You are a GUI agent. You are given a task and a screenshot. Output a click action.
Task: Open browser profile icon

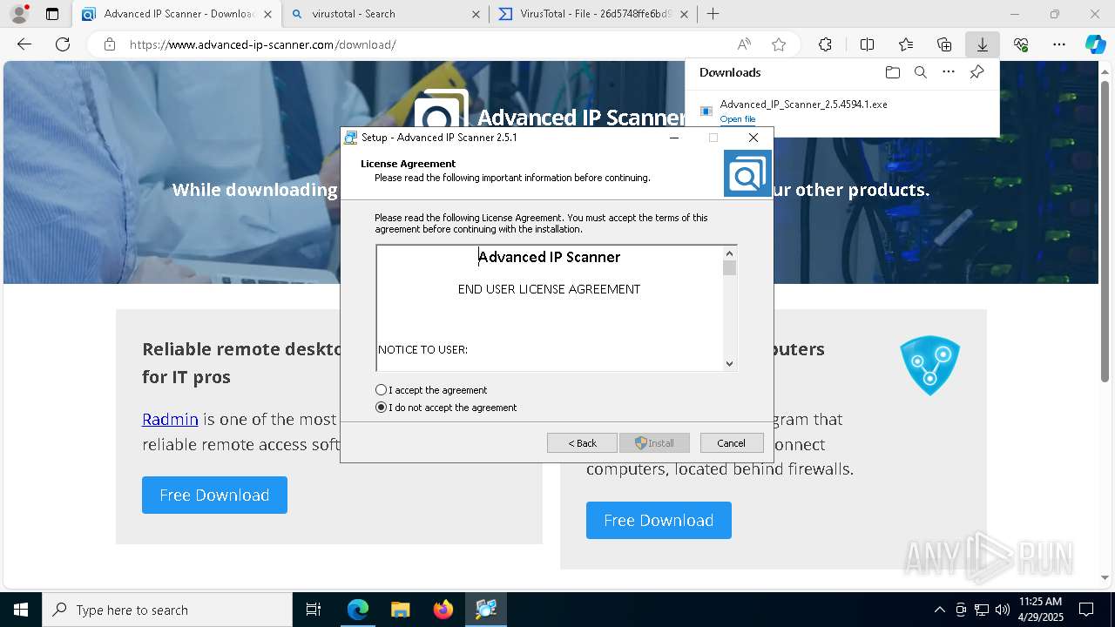[19, 14]
